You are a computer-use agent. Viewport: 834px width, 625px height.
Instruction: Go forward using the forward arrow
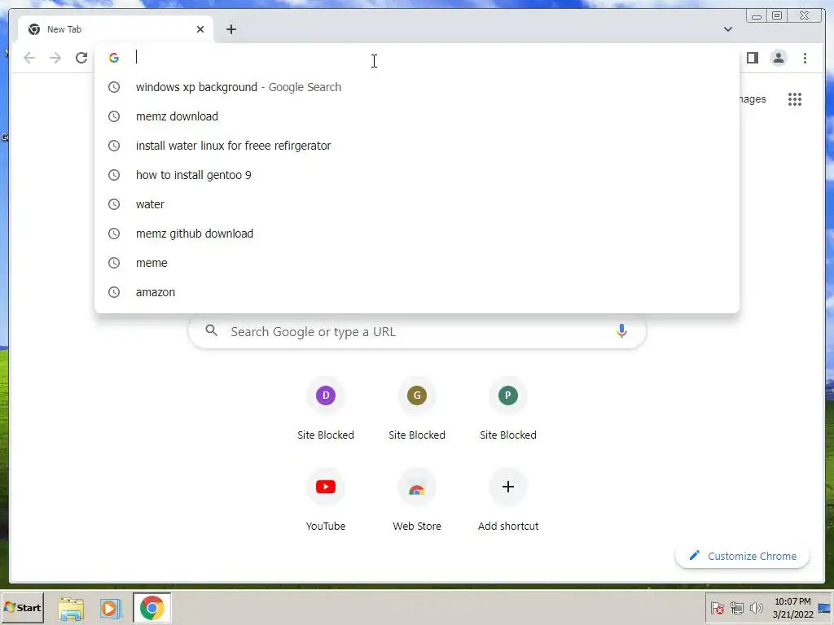(x=55, y=58)
